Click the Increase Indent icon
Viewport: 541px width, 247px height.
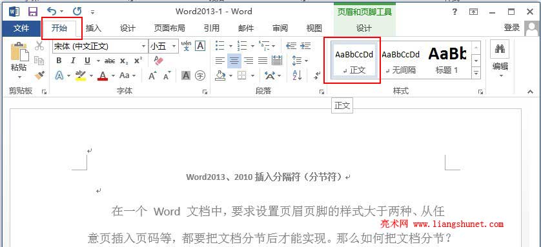[305, 46]
